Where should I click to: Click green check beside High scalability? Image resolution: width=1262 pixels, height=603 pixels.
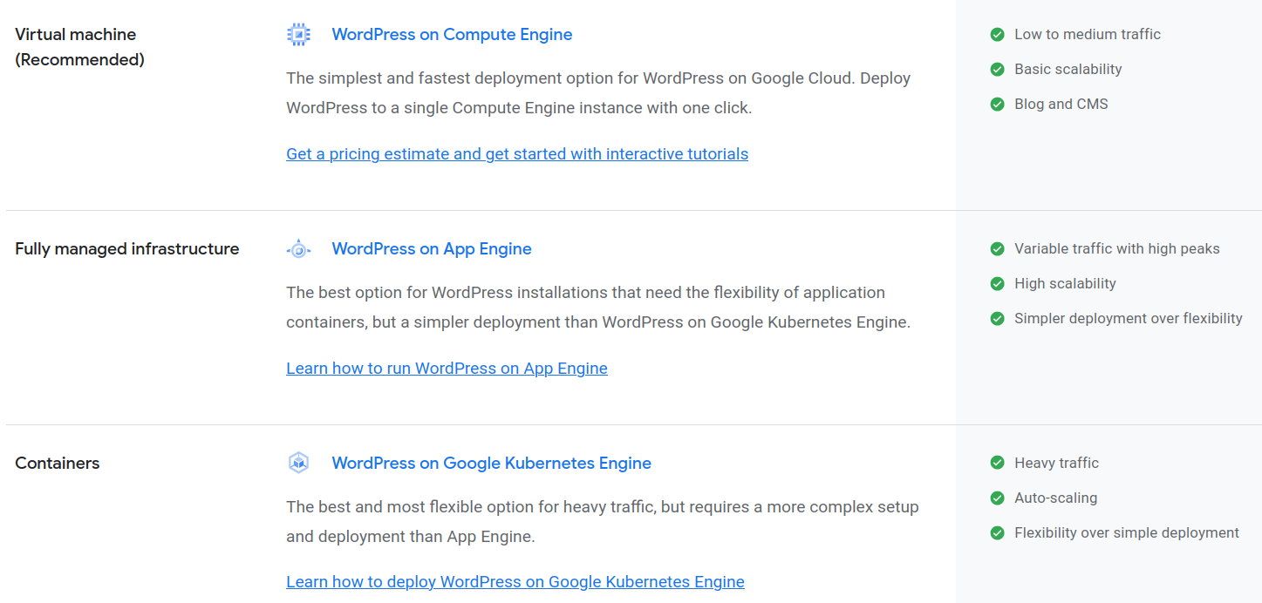tap(997, 284)
